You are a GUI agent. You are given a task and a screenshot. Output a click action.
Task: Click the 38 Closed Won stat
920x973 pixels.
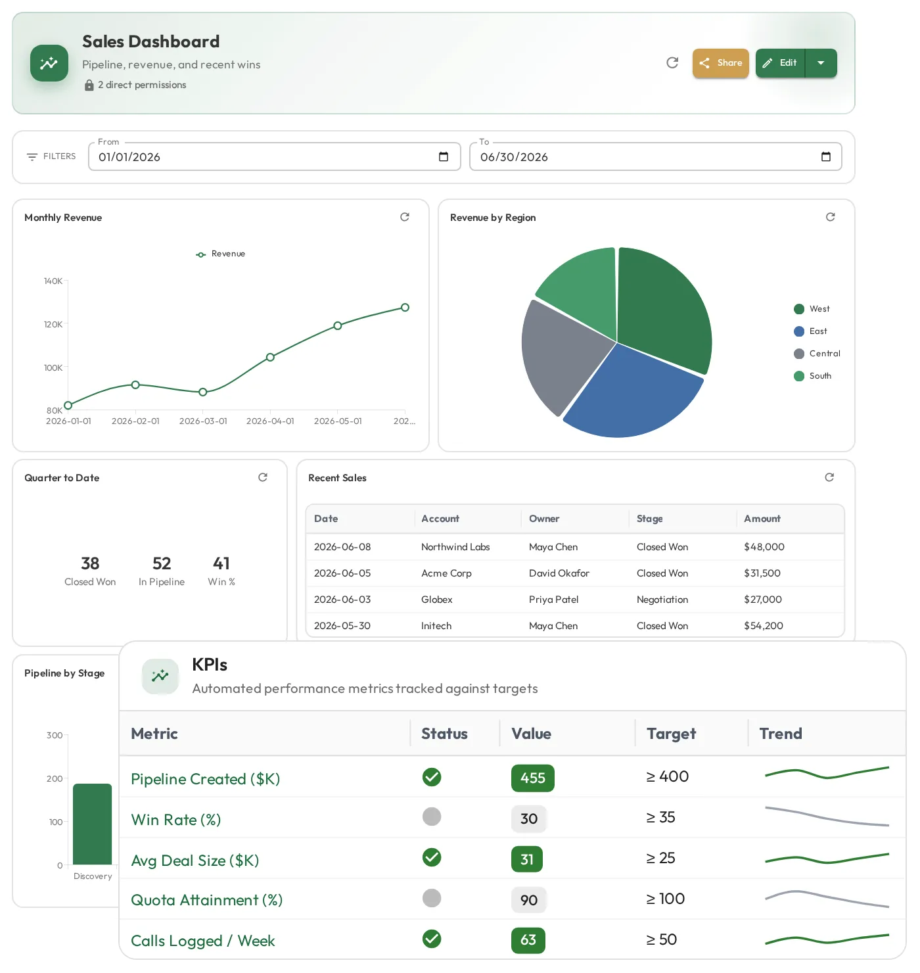(90, 571)
